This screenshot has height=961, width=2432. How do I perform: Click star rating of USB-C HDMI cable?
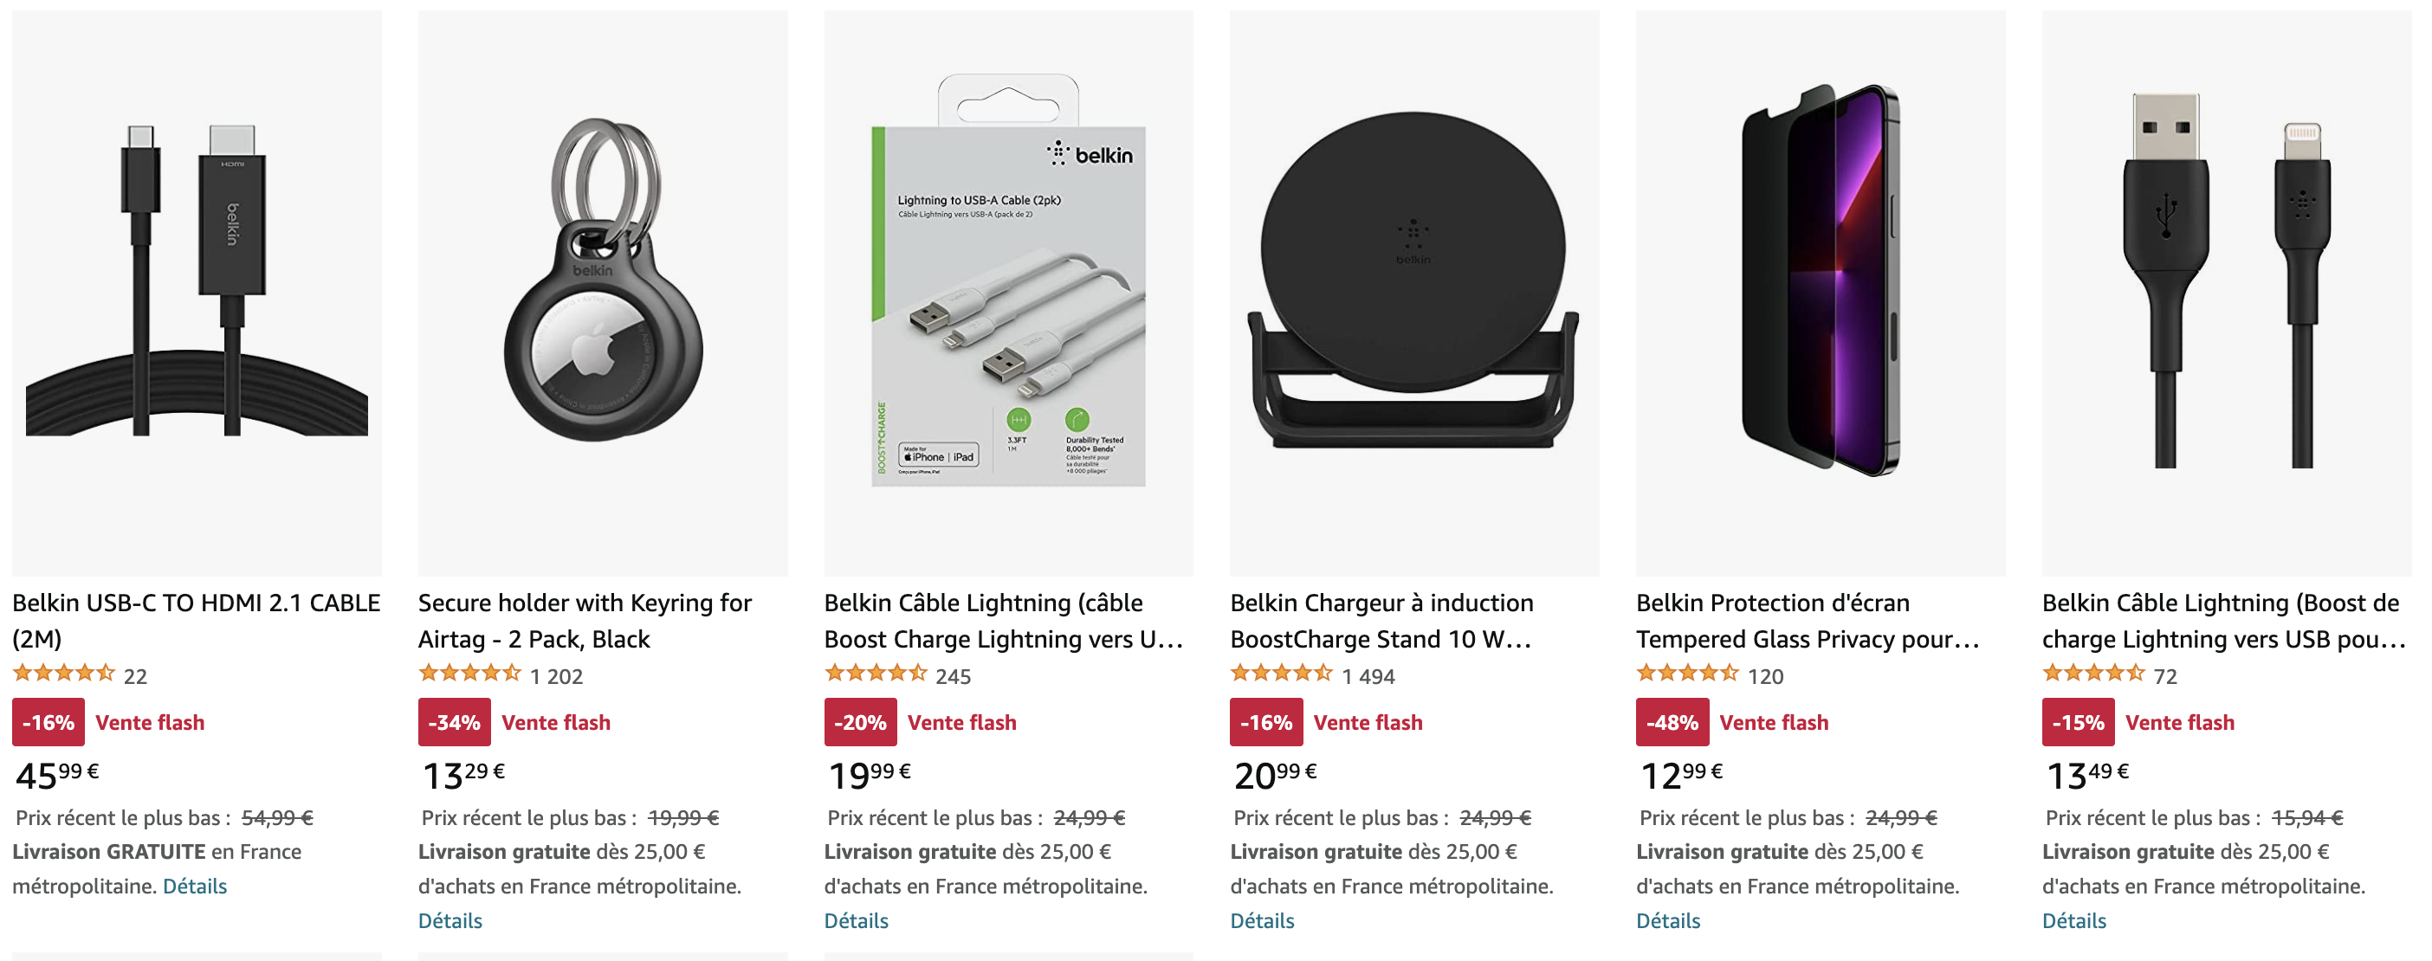(63, 674)
